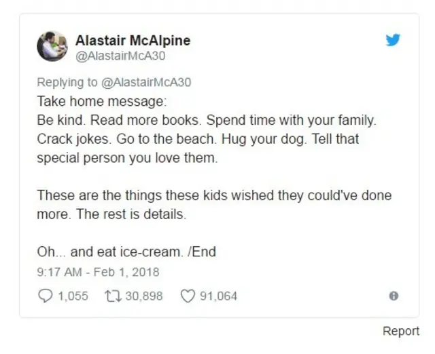
Task: Open Alastair McAlpine's profile photo
Action: click(52, 47)
